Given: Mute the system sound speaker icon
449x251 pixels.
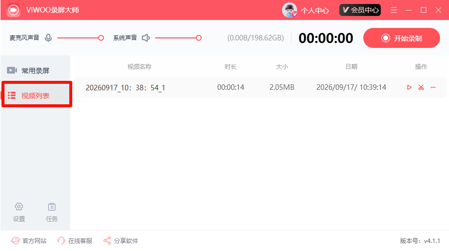Looking at the screenshot, I should pos(146,38).
